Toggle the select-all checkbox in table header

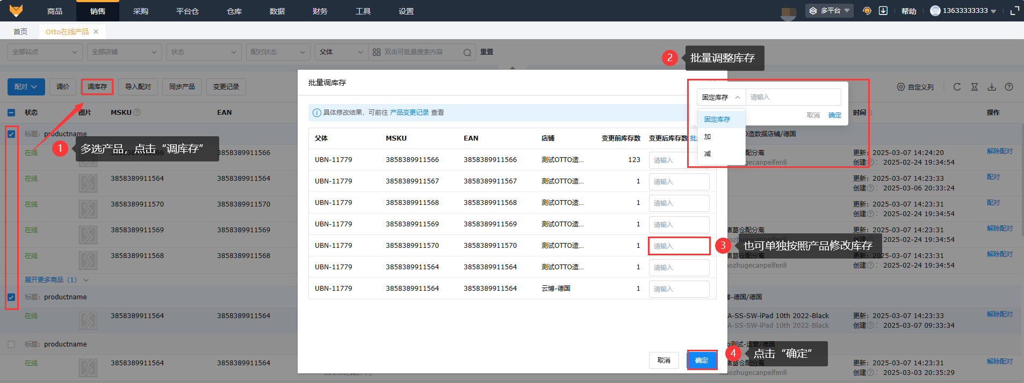pyautogui.click(x=11, y=113)
